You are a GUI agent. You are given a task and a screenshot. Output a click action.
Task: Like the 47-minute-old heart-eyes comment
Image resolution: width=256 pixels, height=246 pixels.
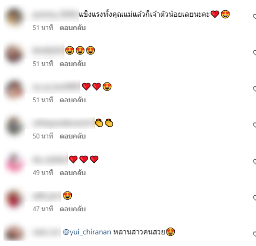tap(254, 198)
